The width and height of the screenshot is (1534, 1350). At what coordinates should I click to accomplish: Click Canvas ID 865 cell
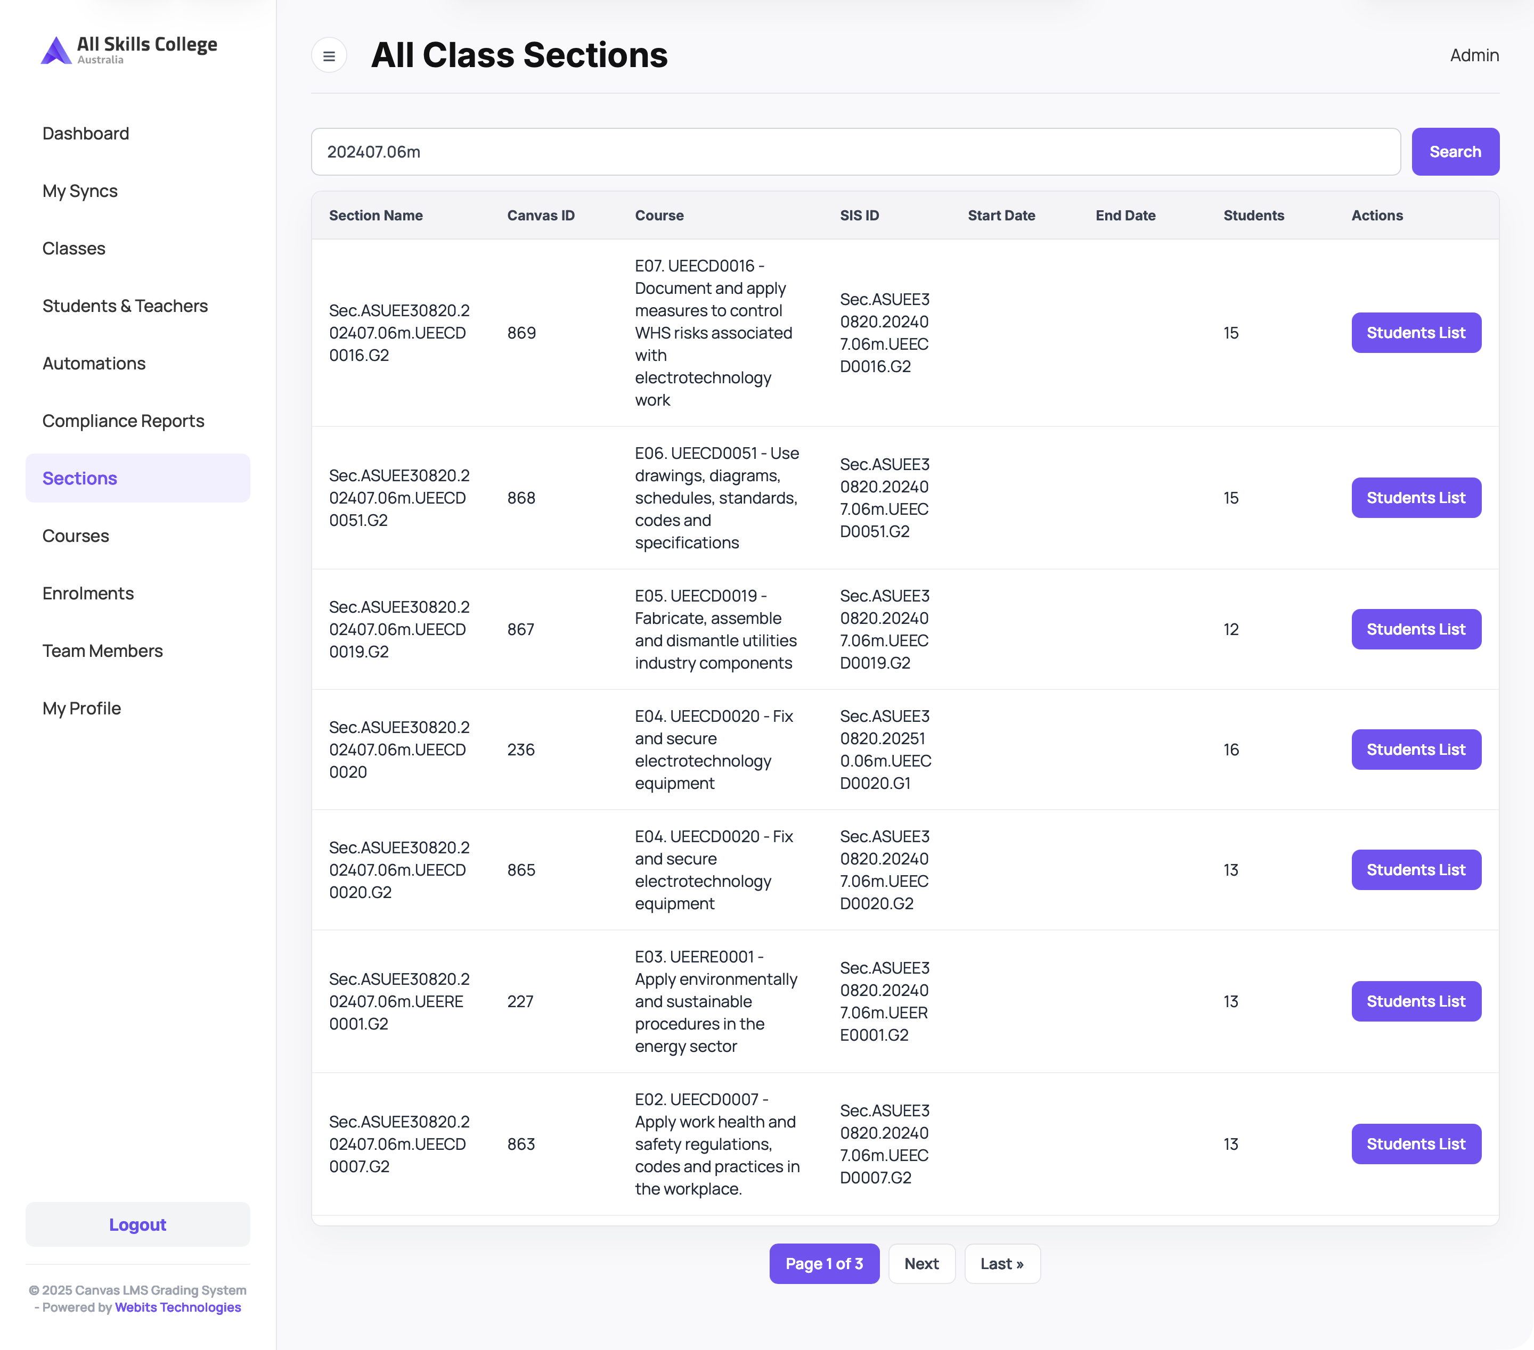tap(521, 870)
